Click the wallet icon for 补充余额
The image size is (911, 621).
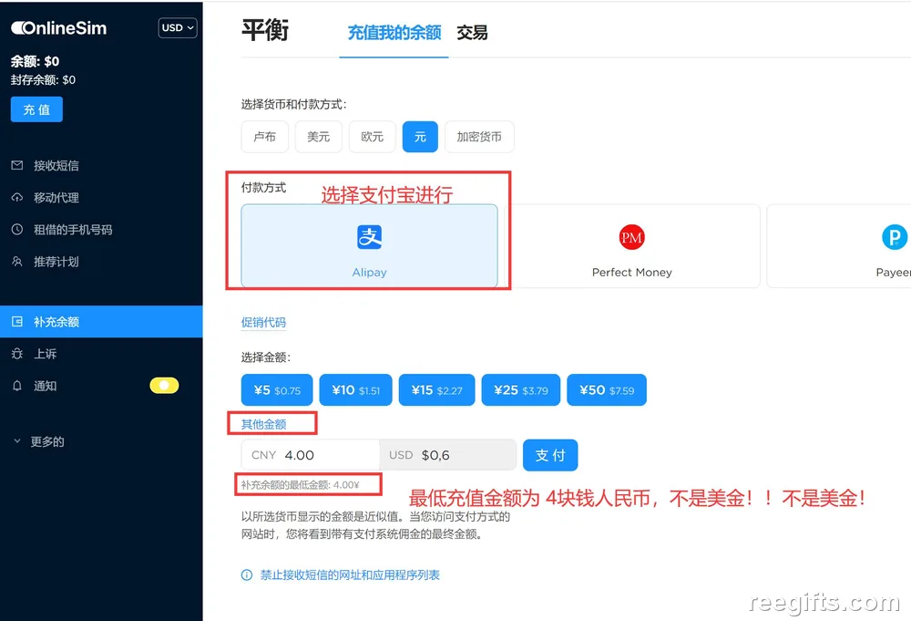point(17,322)
